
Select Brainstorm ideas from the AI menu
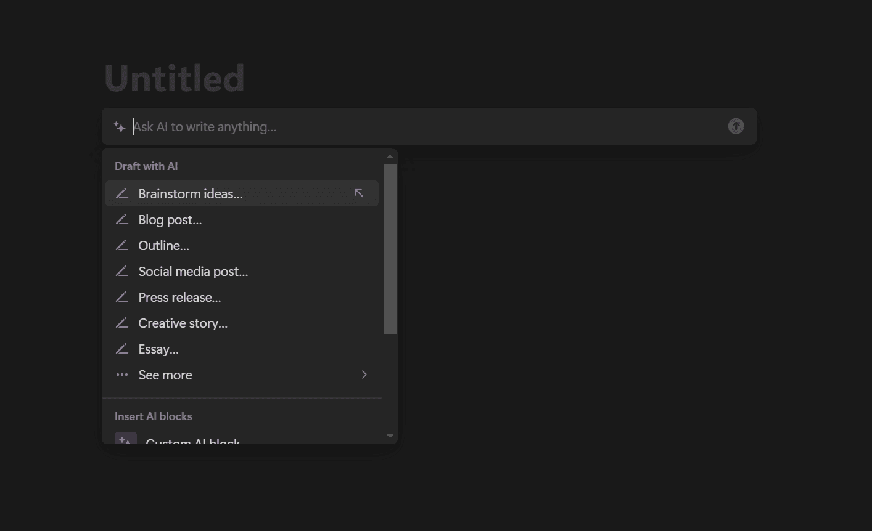[x=191, y=193]
